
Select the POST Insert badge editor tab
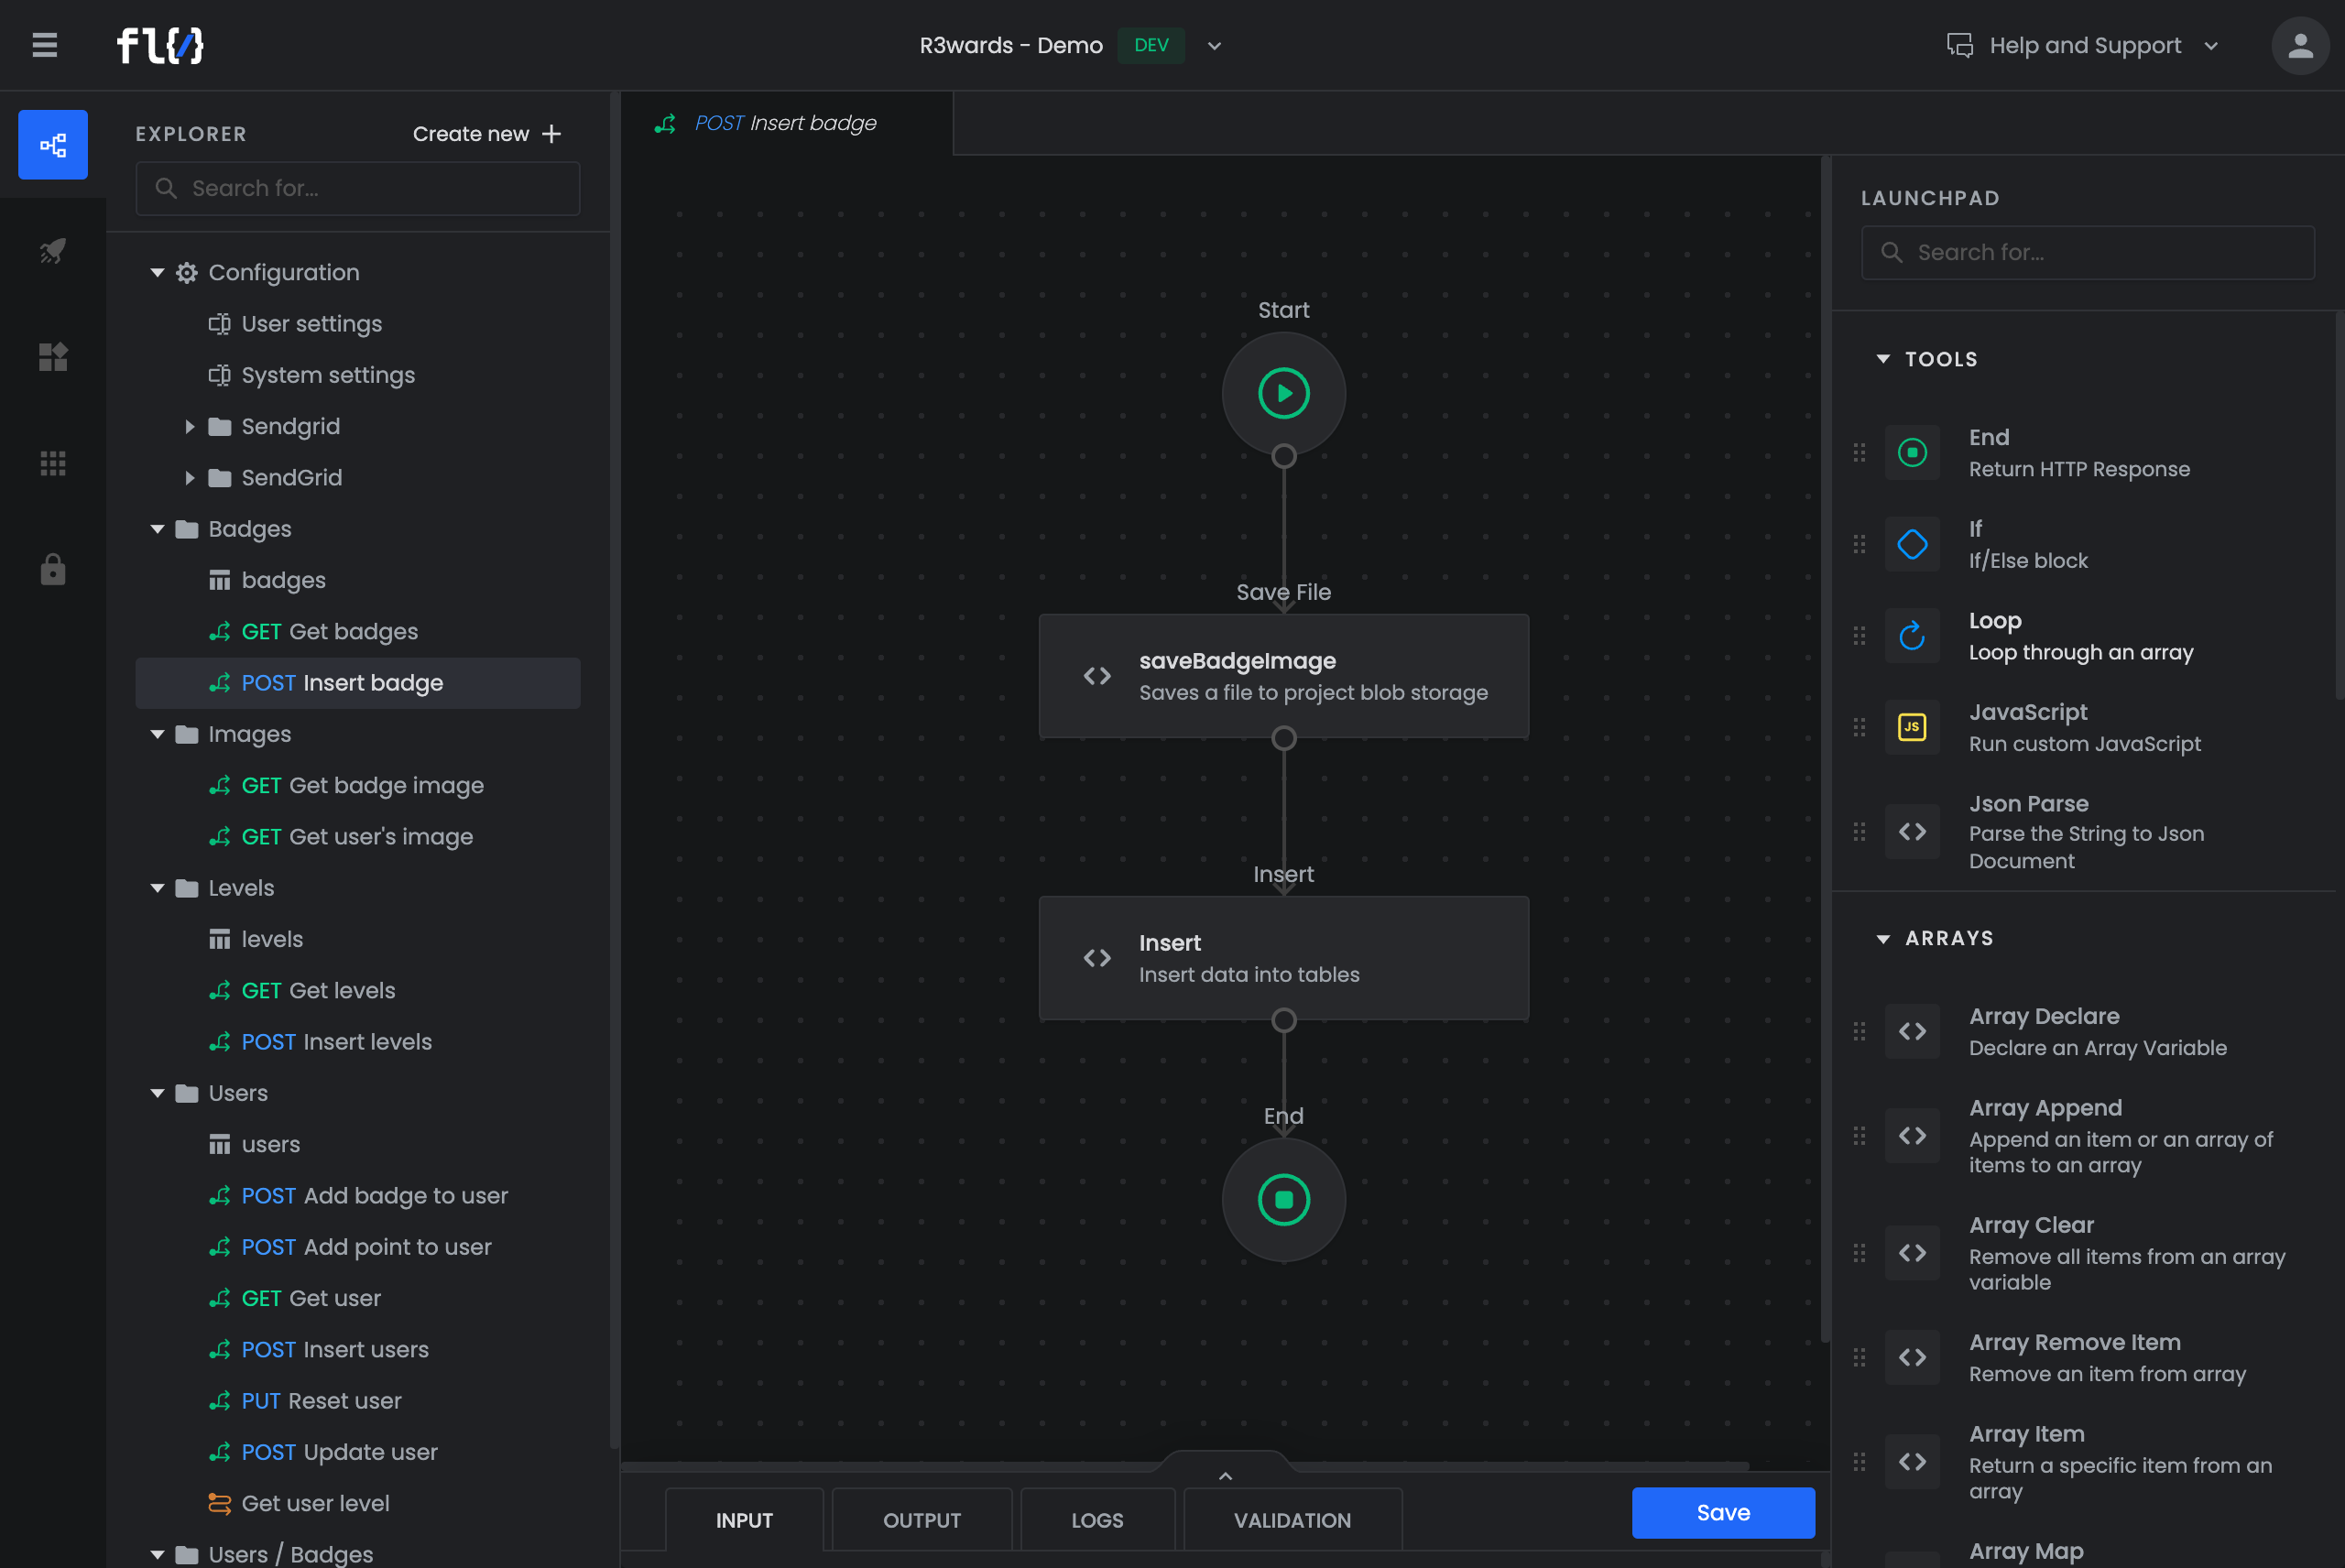point(787,123)
